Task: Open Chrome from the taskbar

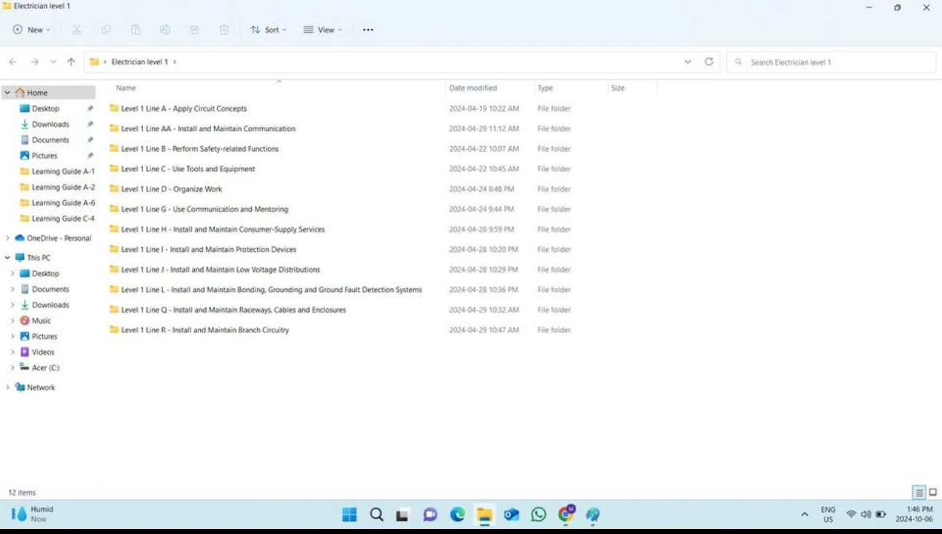Action: pyautogui.click(x=566, y=514)
